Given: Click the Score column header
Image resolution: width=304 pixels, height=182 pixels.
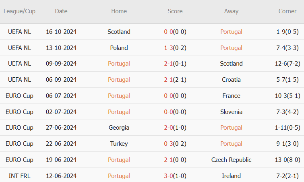Looking at the screenshot, I should [175, 11].
